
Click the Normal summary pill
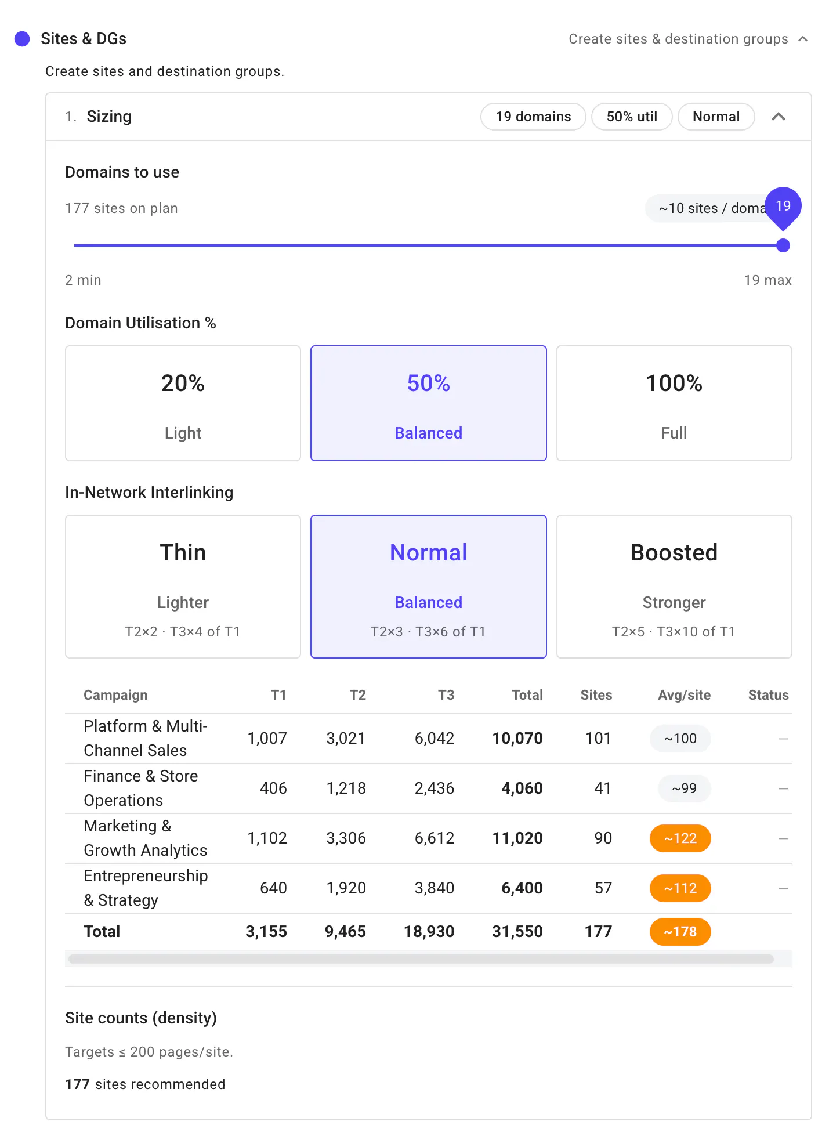click(x=716, y=117)
